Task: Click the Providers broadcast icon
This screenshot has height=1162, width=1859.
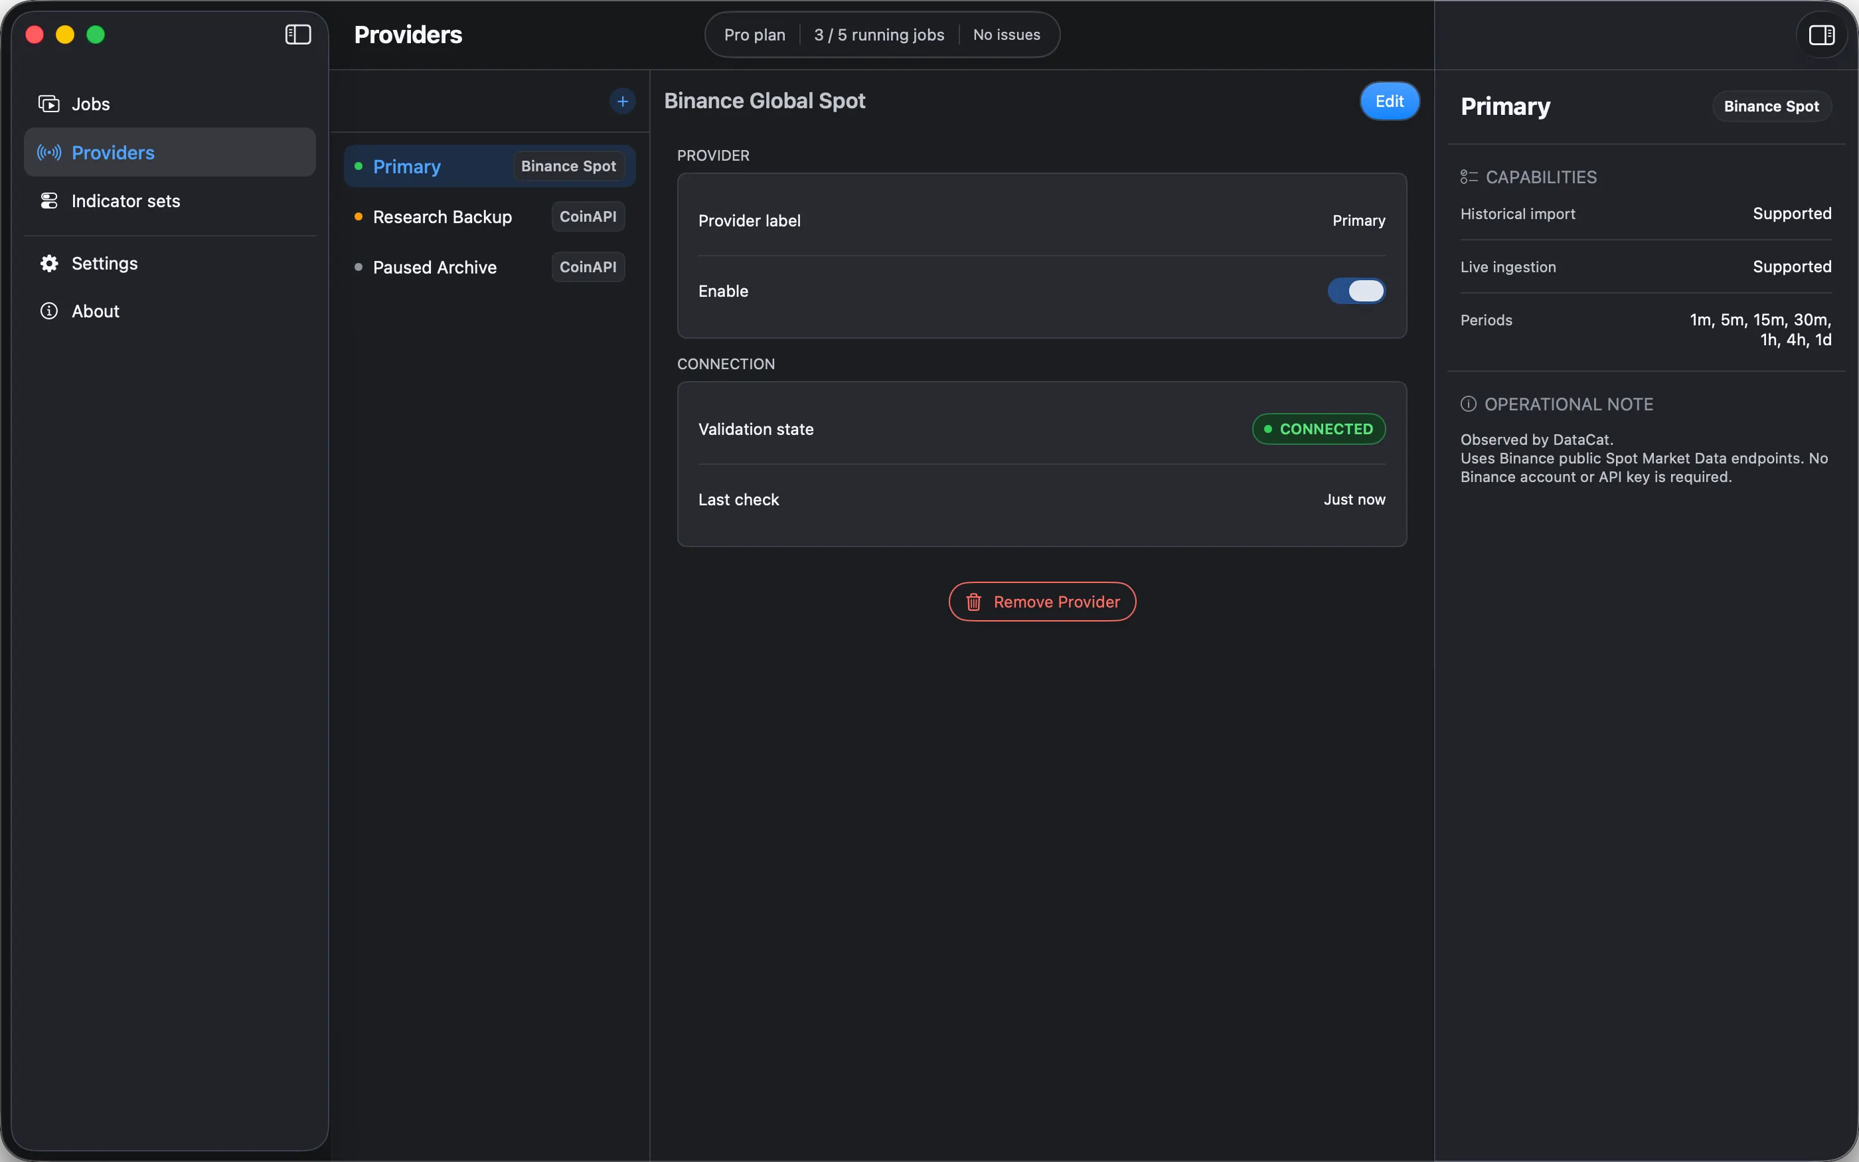Action: 49,152
